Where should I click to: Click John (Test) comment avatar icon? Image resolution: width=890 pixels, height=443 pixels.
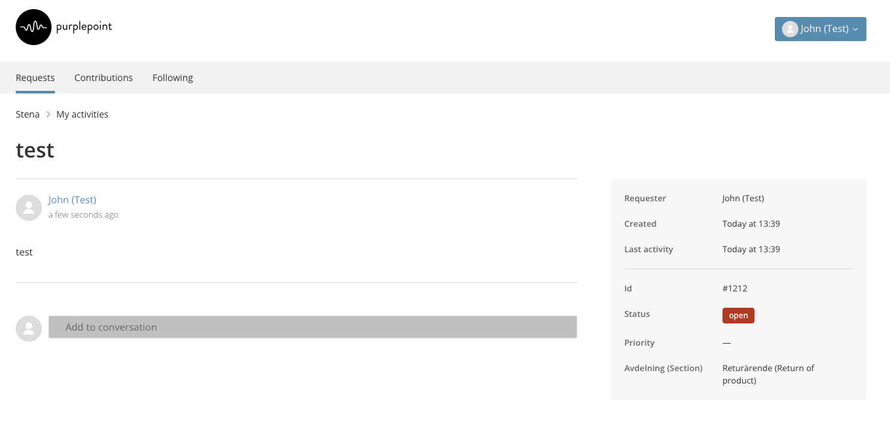coord(29,208)
